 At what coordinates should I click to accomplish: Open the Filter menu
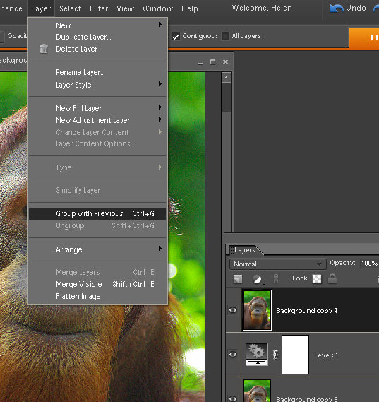(x=99, y=8)
